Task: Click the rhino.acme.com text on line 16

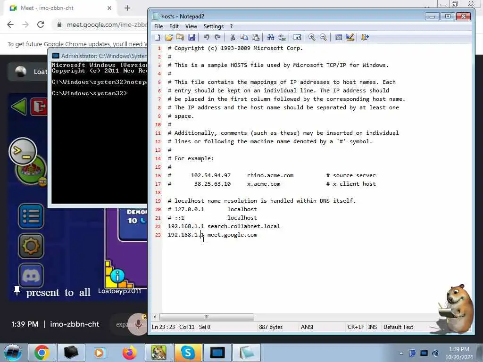Action: click(x=270, y=175)
